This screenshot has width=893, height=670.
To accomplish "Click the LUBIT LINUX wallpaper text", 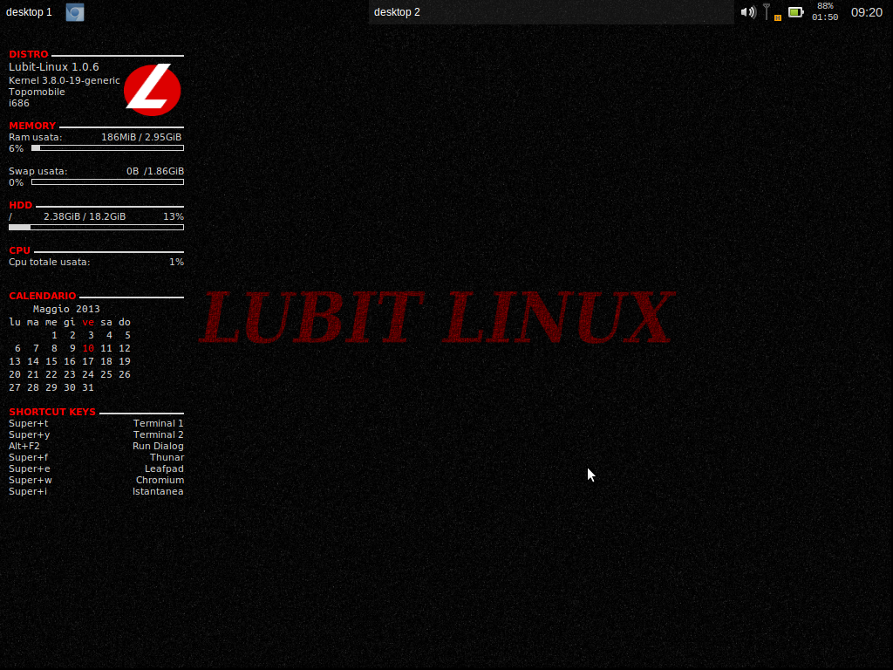I will coord(436,318).
